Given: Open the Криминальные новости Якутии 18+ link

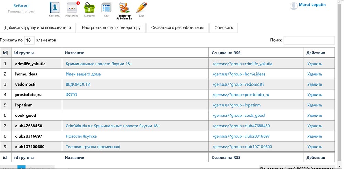Looking at the screenshot, I should click(x=99, y=64).
